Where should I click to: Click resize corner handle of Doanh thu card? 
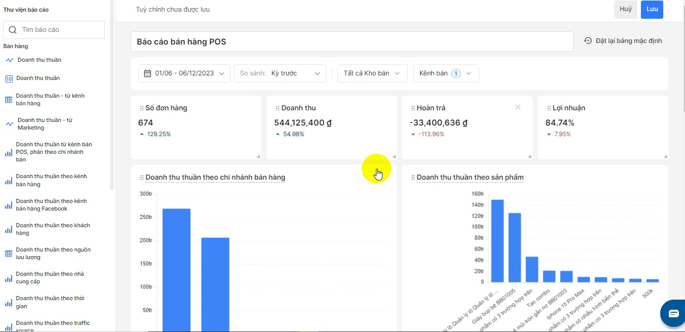tap(394, 156)
